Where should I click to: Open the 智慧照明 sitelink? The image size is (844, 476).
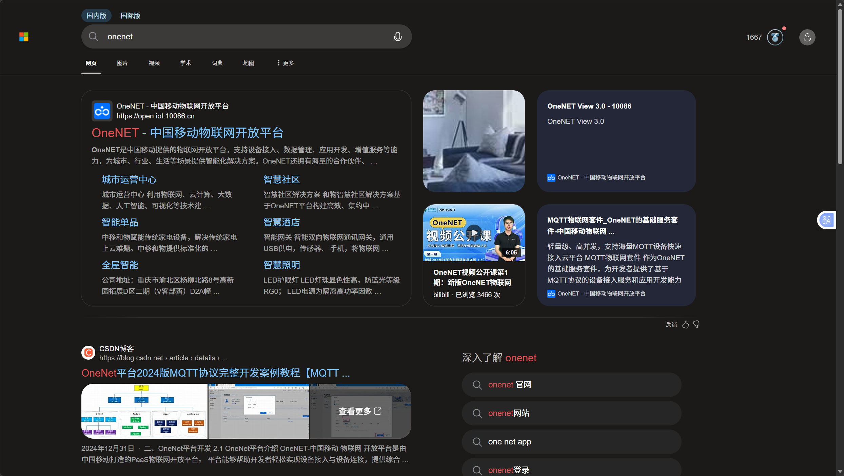[x=282, y=265]
